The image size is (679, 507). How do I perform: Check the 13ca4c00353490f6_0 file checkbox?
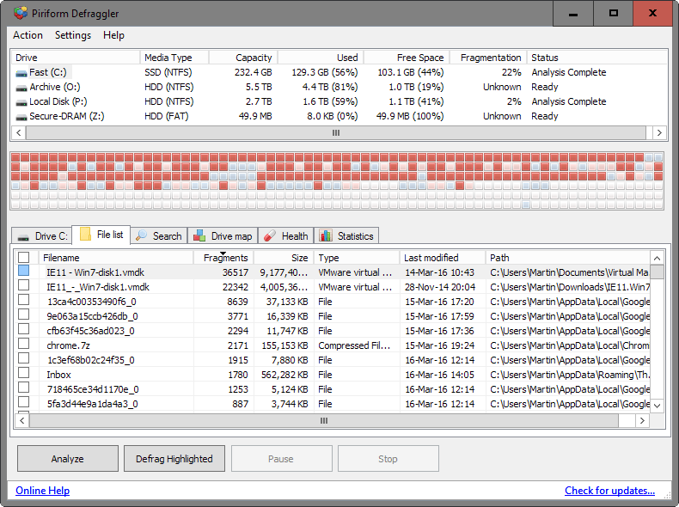(x=23, y=300)
